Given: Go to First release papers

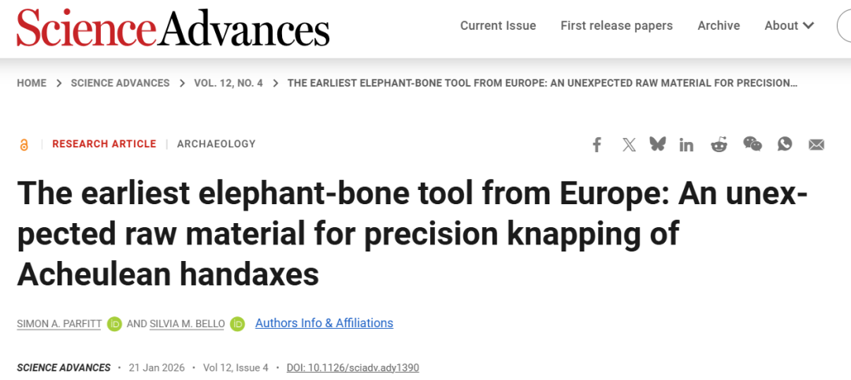Looking at the screenshot, I should [616, 25].
